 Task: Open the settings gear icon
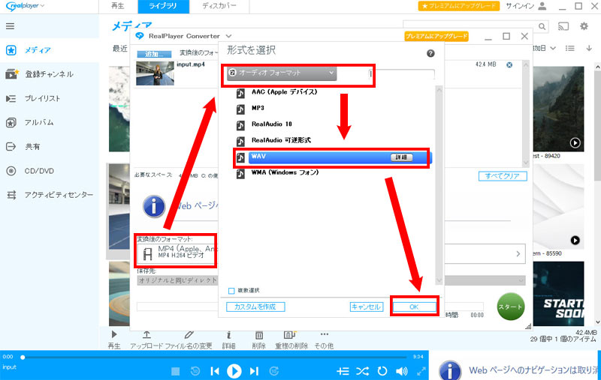[x=584, y=27]
